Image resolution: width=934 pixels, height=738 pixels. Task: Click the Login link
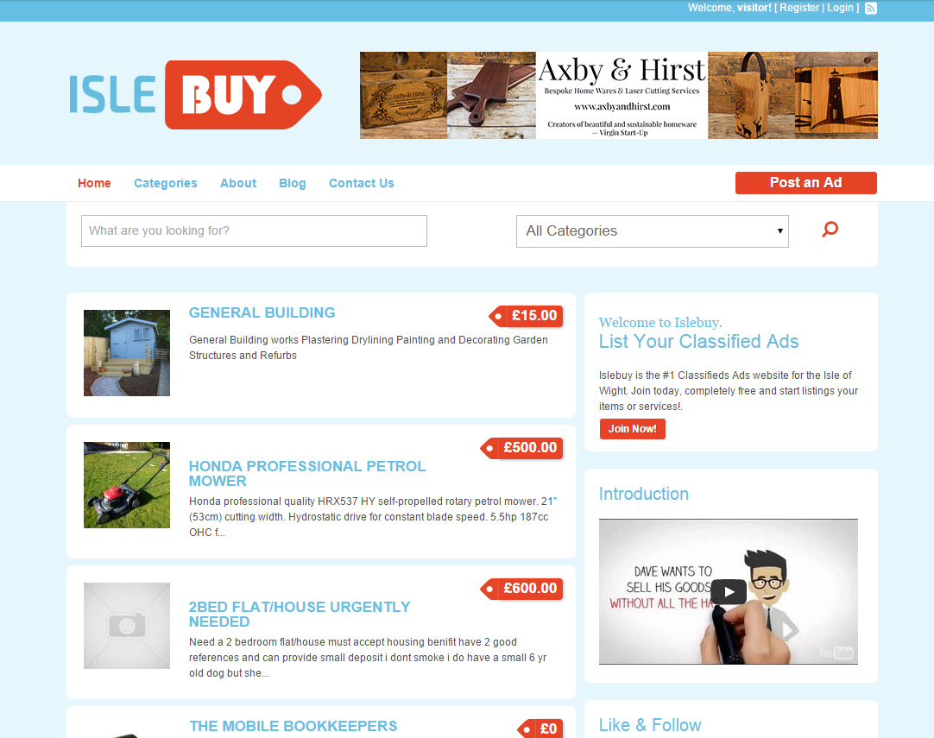coord(840,8)
